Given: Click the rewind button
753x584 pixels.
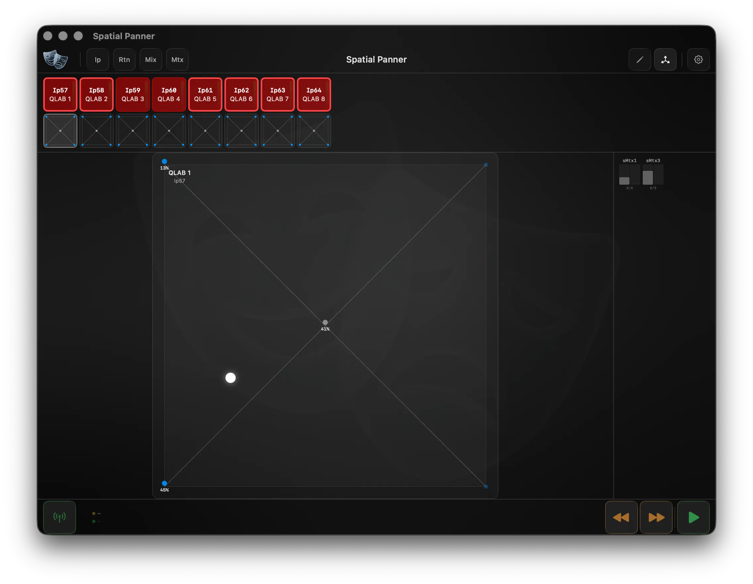Looking at the screenshot, I should tap(621, 517).
